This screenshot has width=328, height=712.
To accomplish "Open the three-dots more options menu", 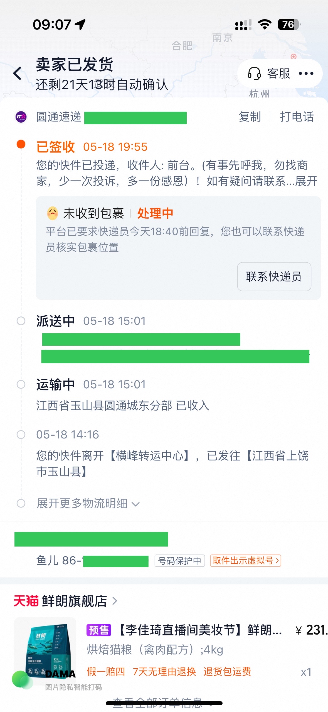I will pyautogui.click(x=306, y=74).
